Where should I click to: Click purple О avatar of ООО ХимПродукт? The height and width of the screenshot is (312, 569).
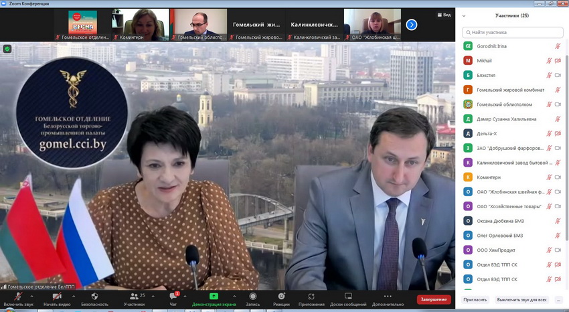468,250
